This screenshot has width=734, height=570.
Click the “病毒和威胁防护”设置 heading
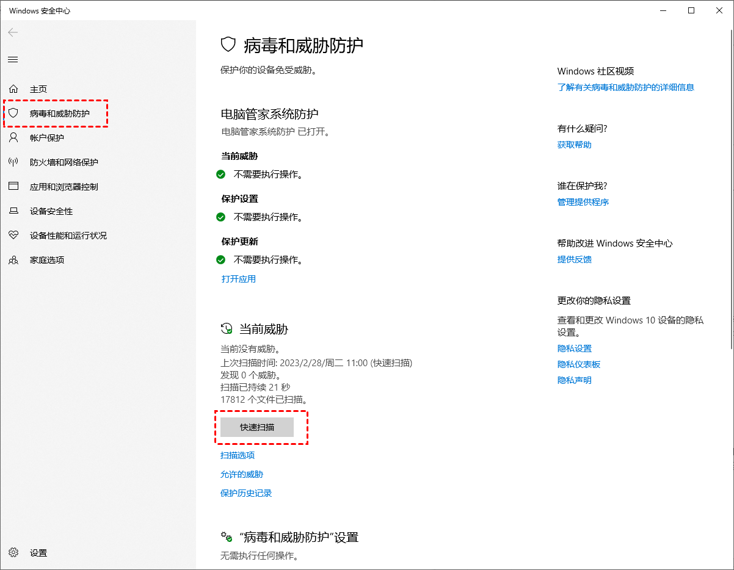pos(298,537)
